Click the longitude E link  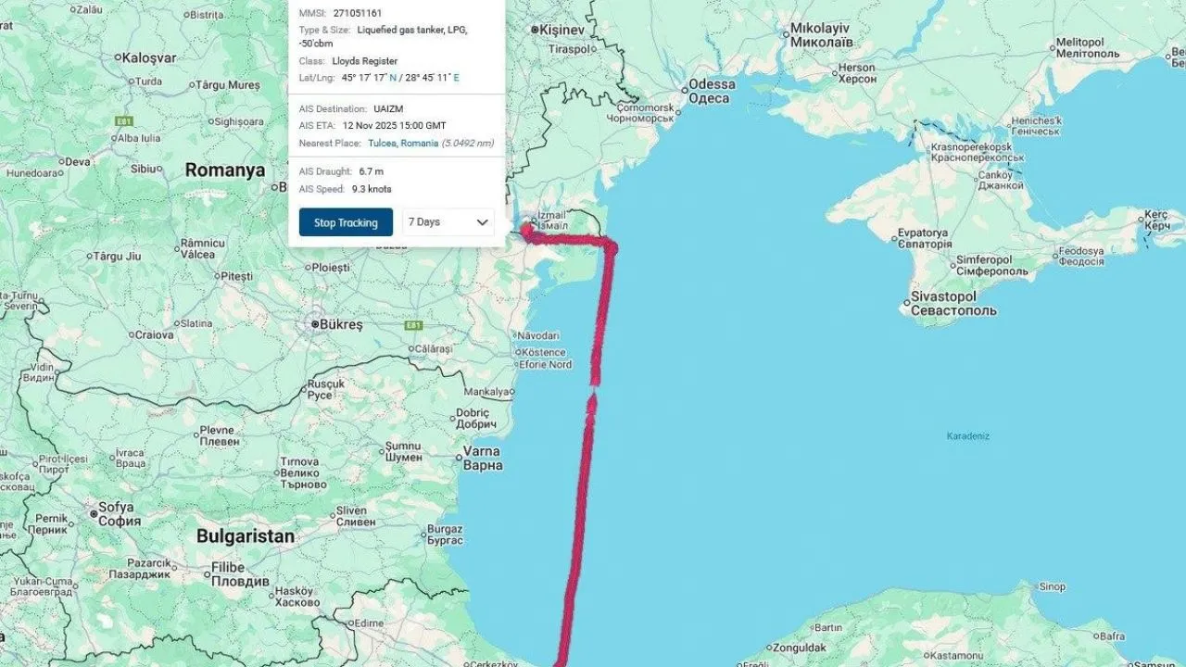456,78
